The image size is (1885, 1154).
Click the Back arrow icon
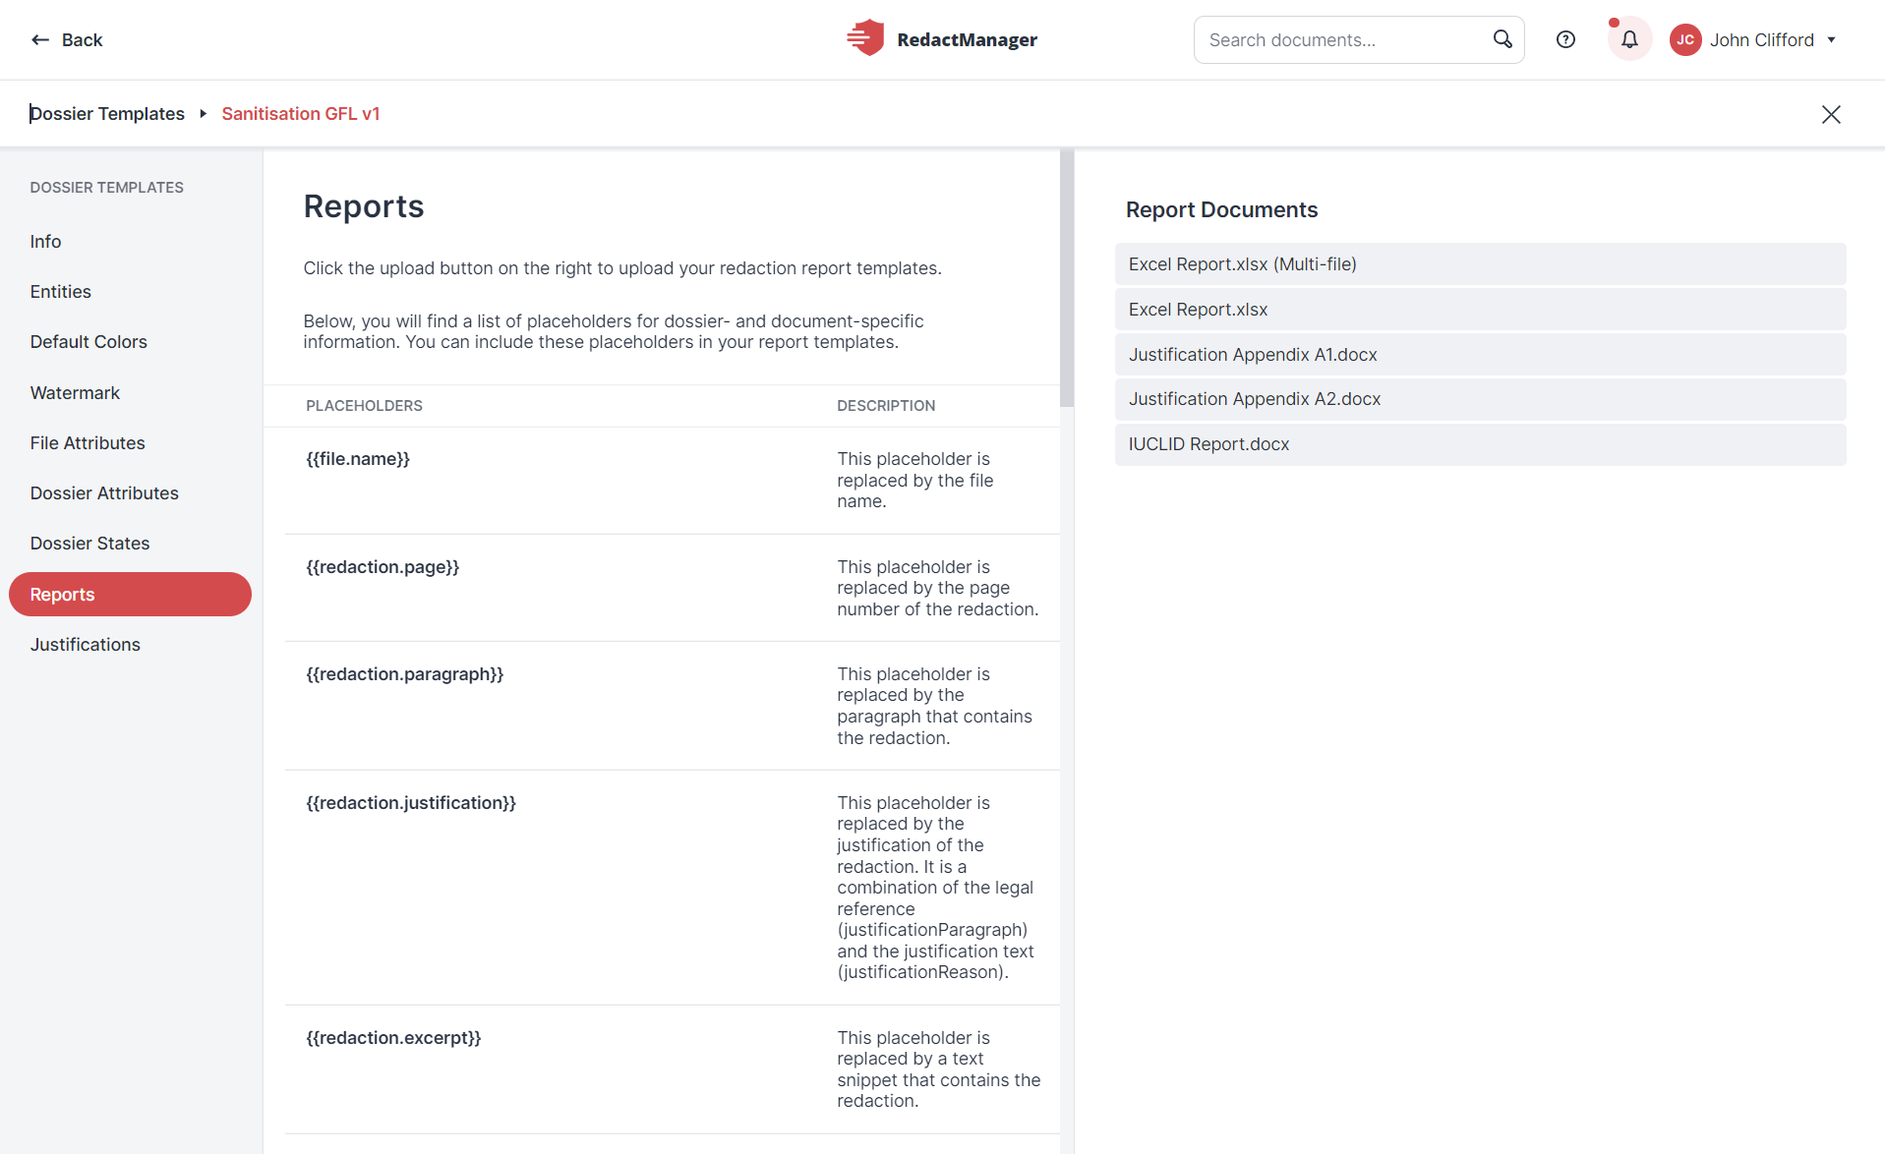pyautogui.click(x=40, y=40)
